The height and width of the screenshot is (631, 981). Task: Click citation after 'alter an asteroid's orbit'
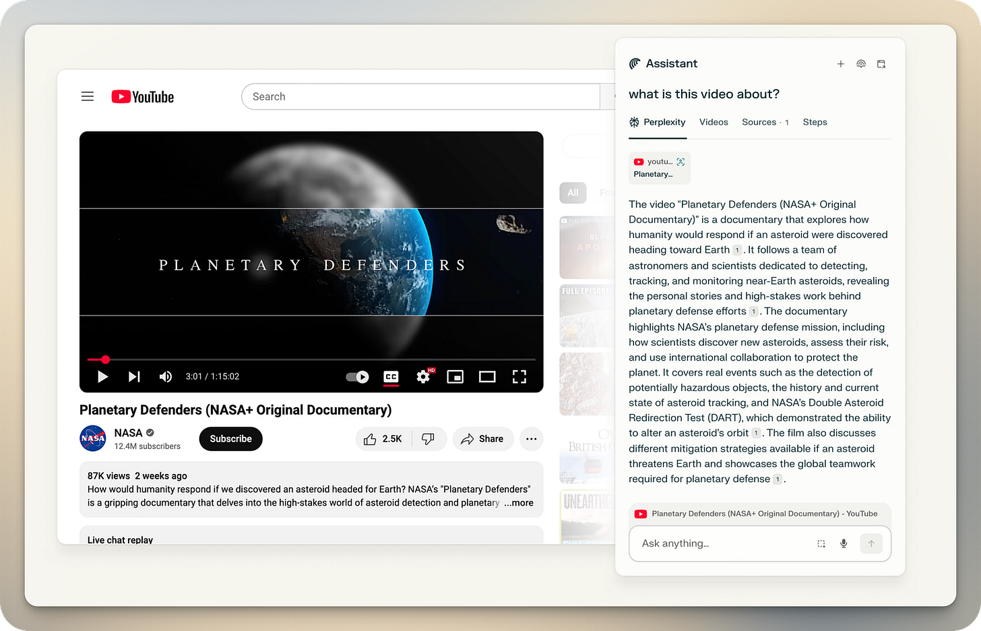[x=756, y=433]
